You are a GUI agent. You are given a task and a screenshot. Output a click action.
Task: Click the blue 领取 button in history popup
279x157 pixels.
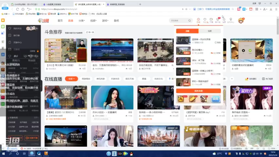pyautogui.click(x=215, y=99)
